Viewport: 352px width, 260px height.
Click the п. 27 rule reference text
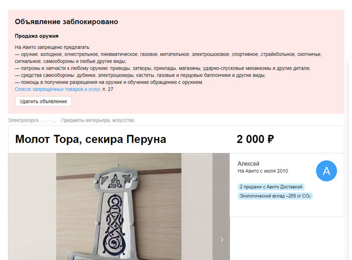point(108,89)
